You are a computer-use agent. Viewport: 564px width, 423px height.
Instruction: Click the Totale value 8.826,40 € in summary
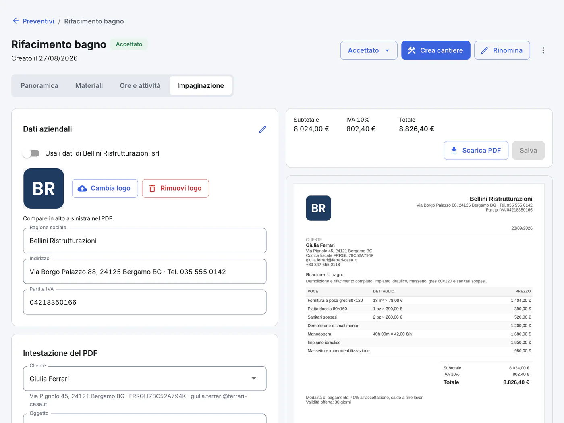pyautogui.click(x=417, y=129)
